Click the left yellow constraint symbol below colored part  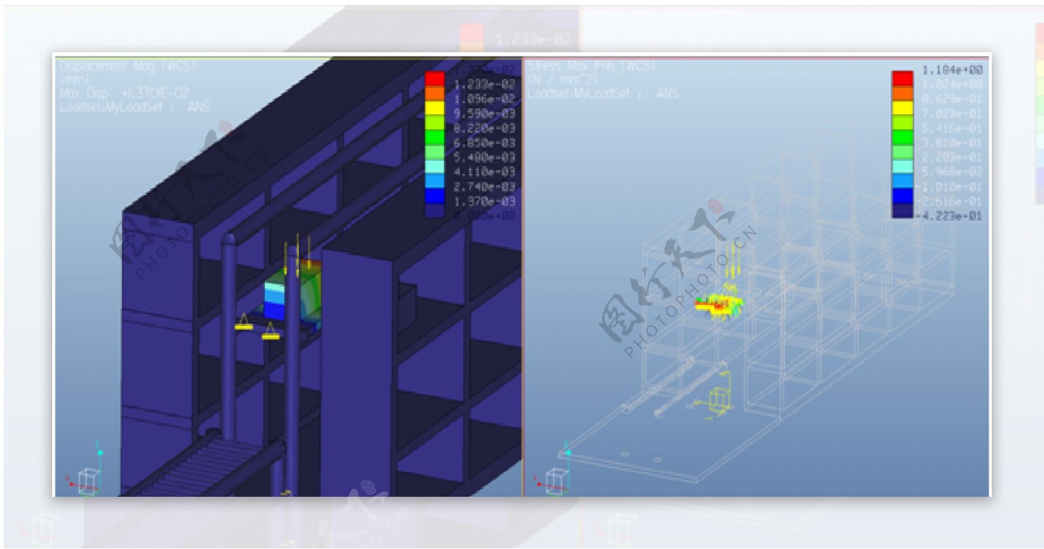[244, 322]
